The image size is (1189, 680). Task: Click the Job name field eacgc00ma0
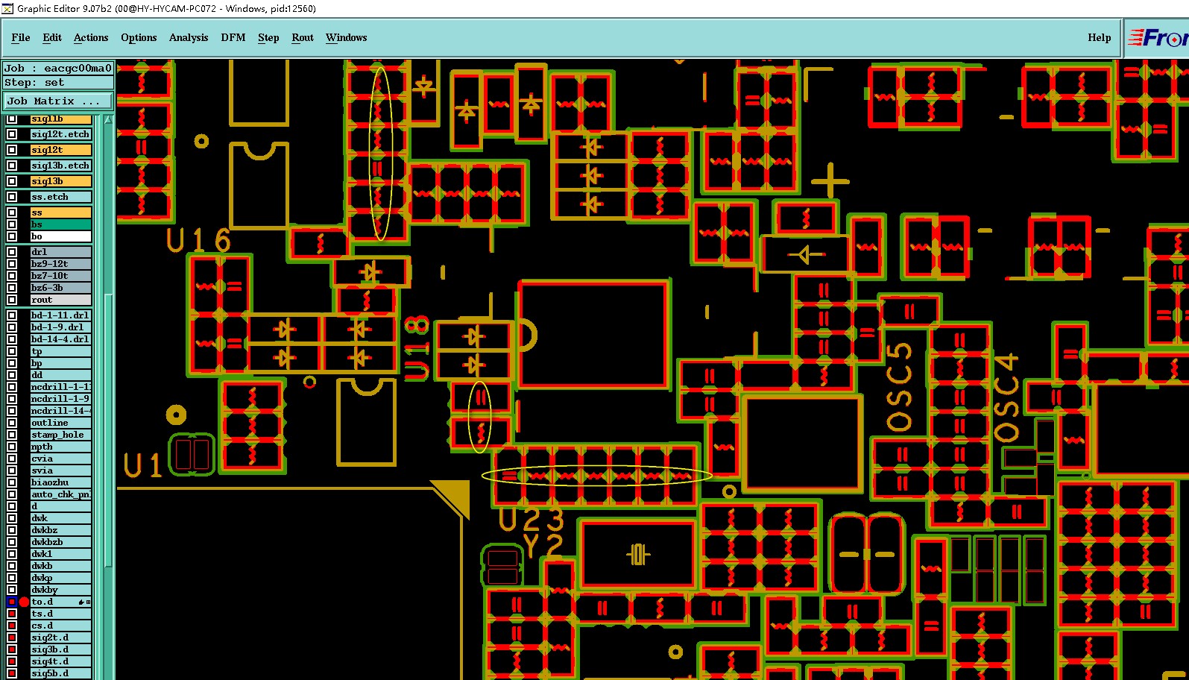pos(59,68)
